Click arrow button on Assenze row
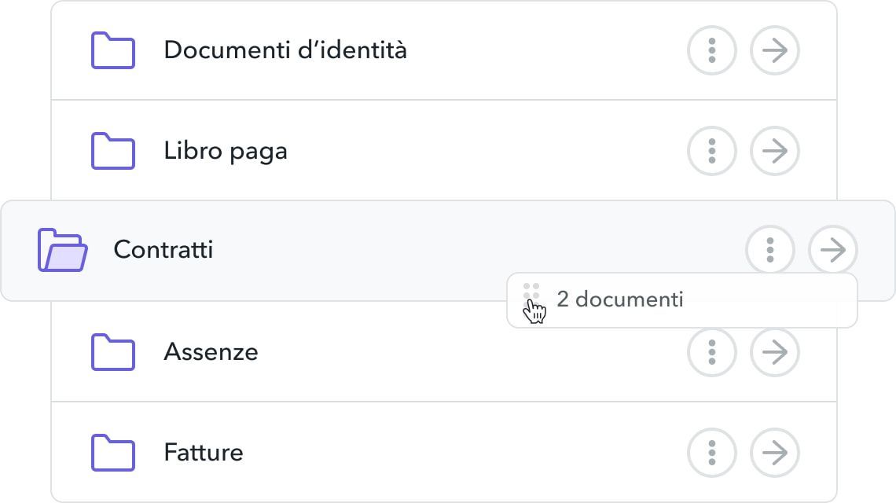The image size is (896, 503). point(775,352)
